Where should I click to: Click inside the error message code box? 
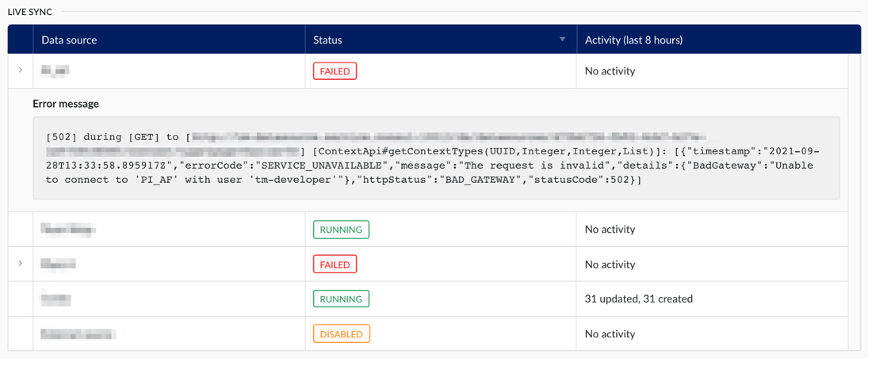(435, 158)
